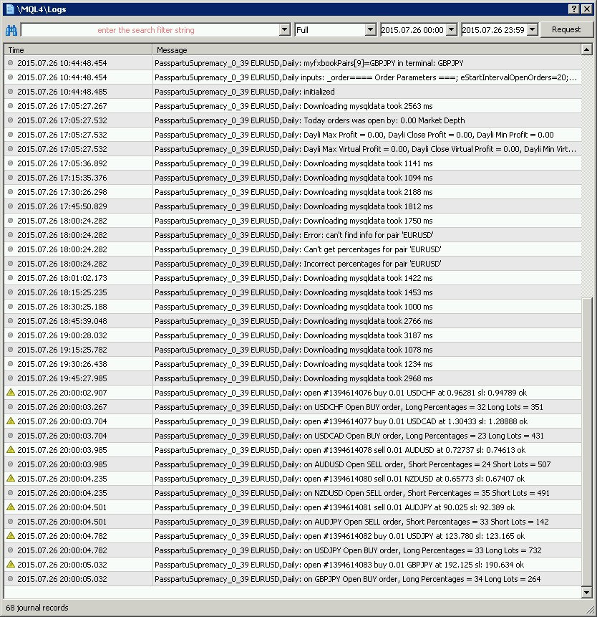Click warning icon for NZDUSD sell order row
Viewport: 597px width, 617px height.
point(11,479)
